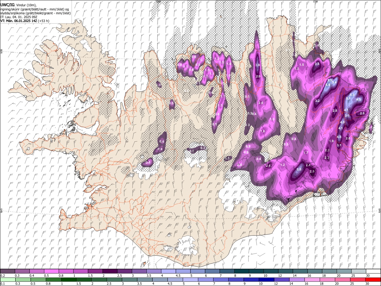Select the 'IT: Lau. 04. 01. 2025 09Z' line
381x286 pixels.
19,17
